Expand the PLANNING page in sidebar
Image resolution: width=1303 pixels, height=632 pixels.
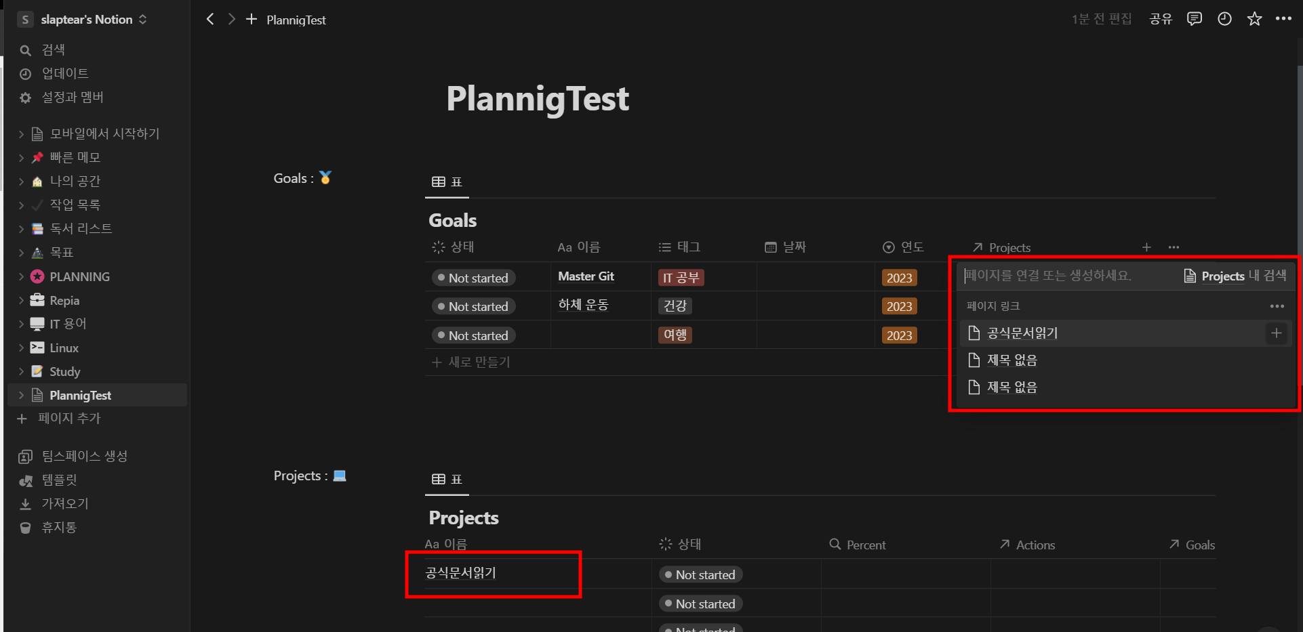pos(21,276)
